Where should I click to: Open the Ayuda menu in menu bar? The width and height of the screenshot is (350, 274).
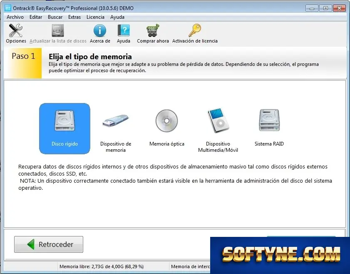(117, 17)
